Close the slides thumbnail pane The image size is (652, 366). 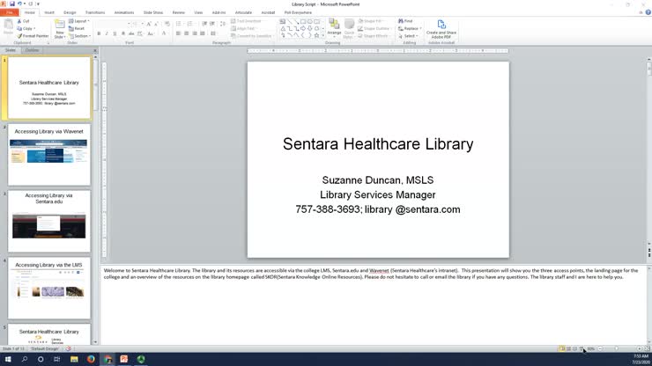click(x=95, y=50)
